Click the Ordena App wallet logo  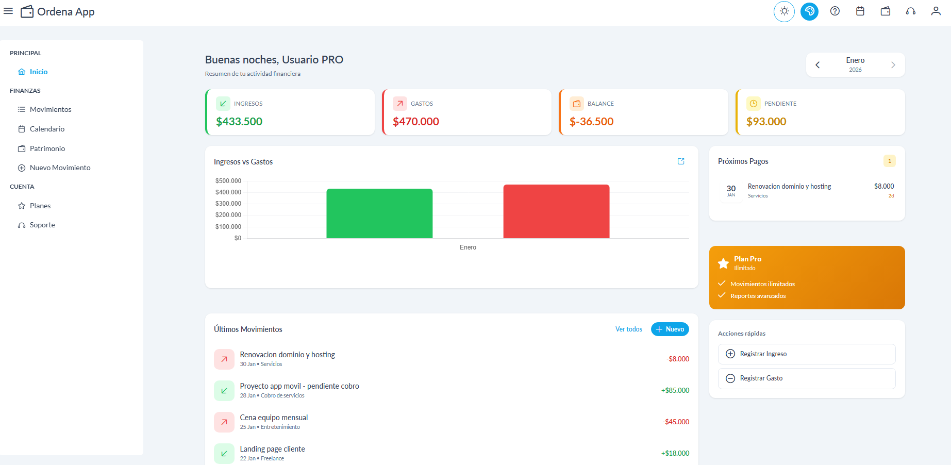(27, 11)
